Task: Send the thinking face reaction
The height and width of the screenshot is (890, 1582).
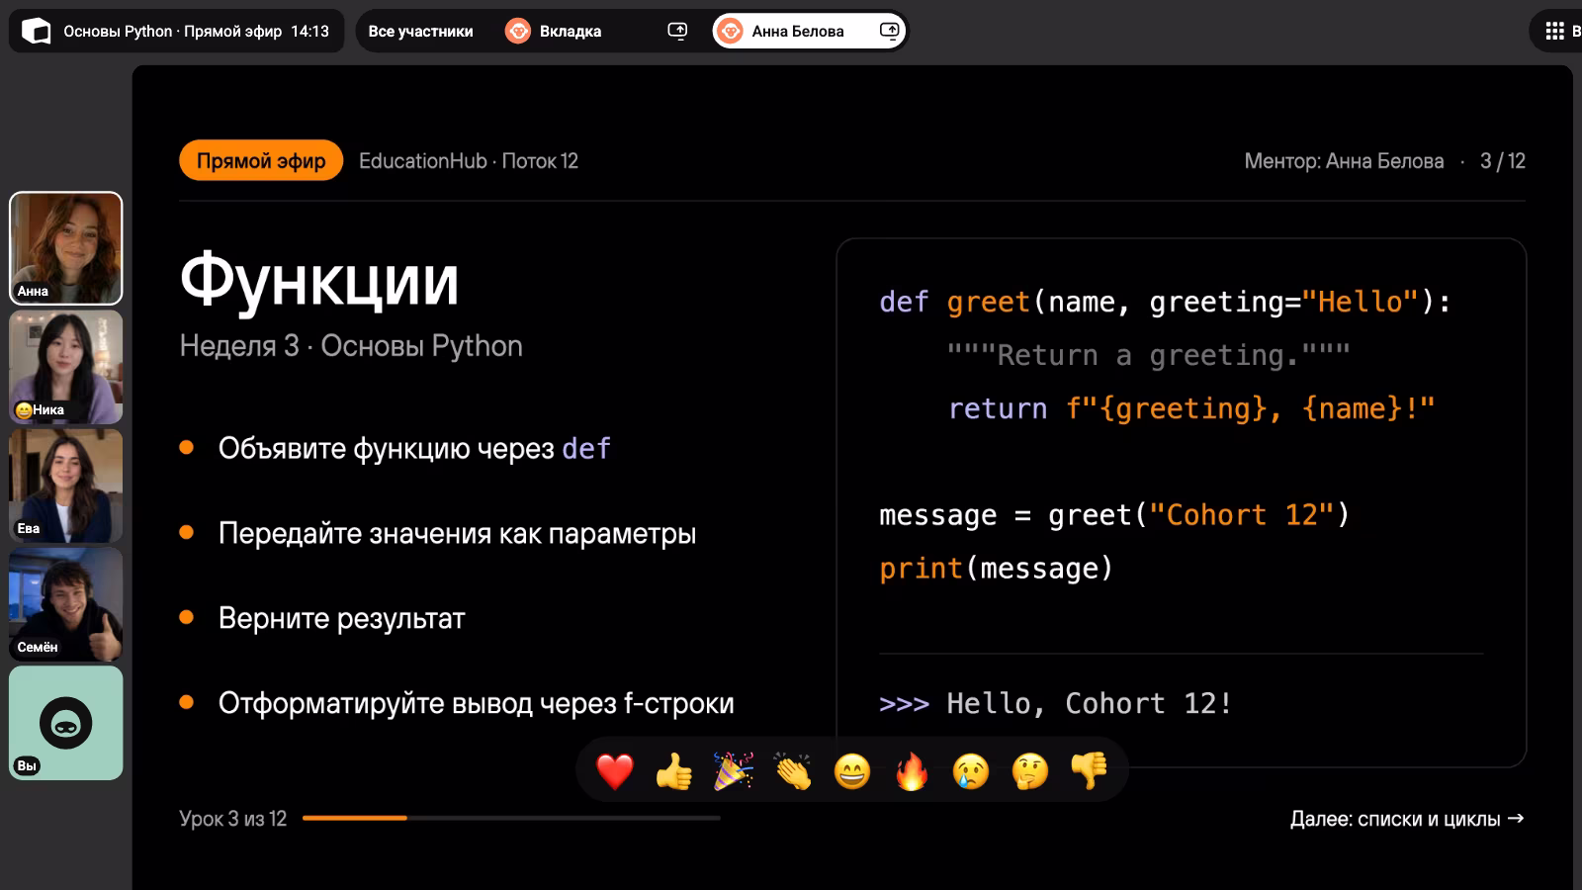Action: pos(1030,771)
